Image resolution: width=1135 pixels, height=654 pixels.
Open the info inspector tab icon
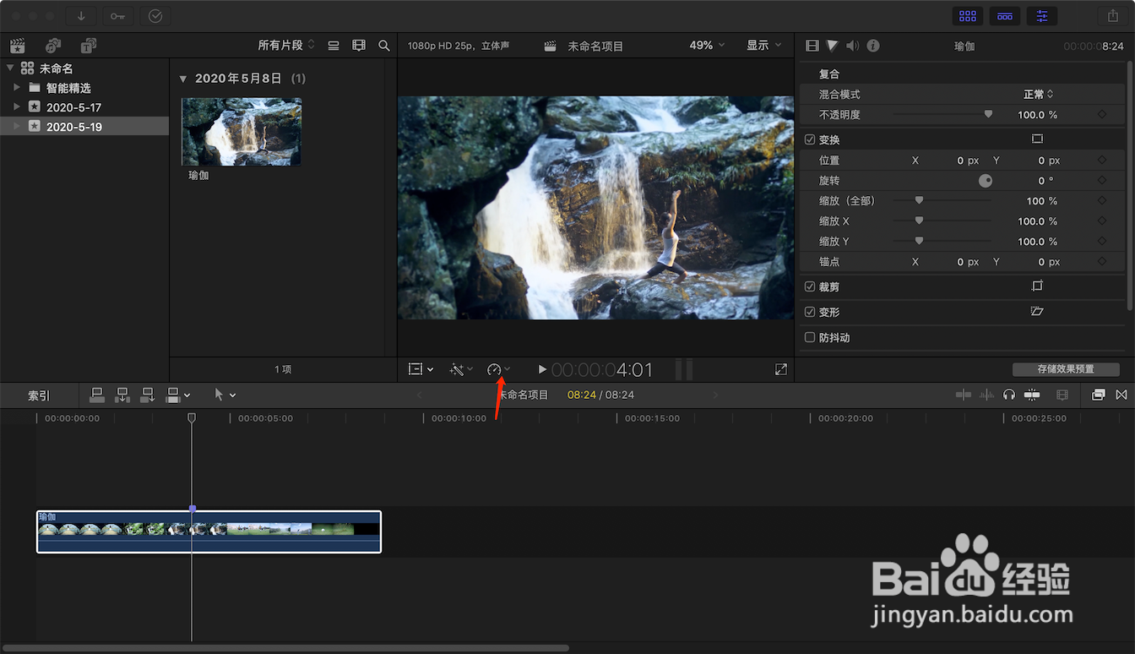coord(873,46)
